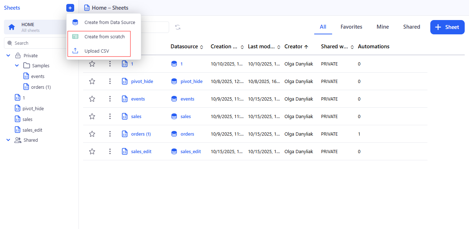Switch to the Favorites tab

click(351, 27)
